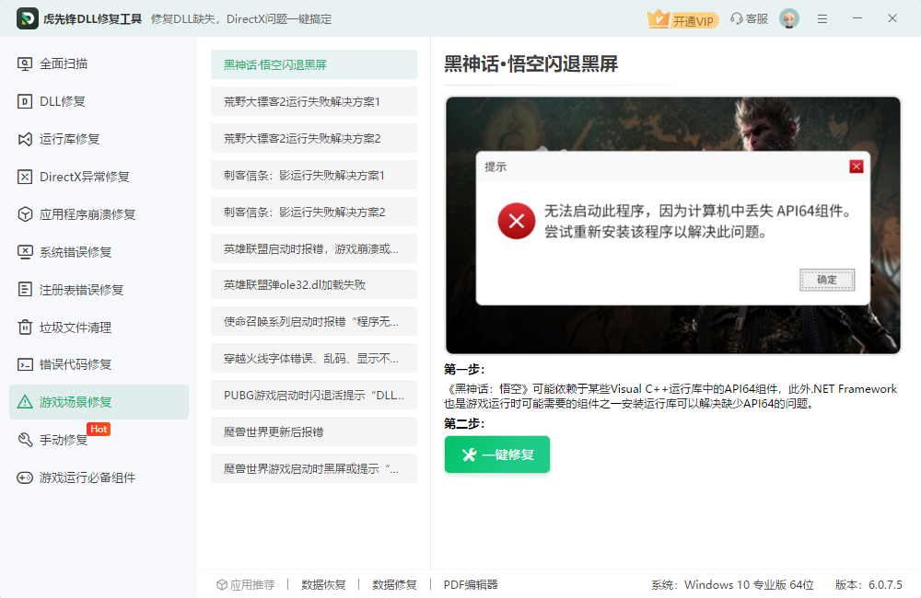The image size is (921, 598).
Task: Select 刺客信条：影运行失败解决方案2
Action: 314,212
